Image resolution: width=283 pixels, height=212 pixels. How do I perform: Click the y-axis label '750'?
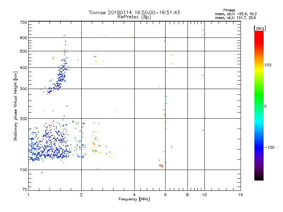tap(23, 22)
